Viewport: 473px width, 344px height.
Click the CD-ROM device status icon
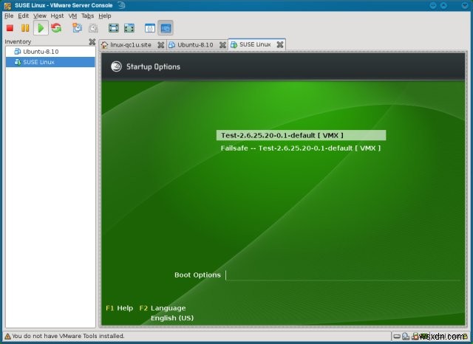point(406,336)
